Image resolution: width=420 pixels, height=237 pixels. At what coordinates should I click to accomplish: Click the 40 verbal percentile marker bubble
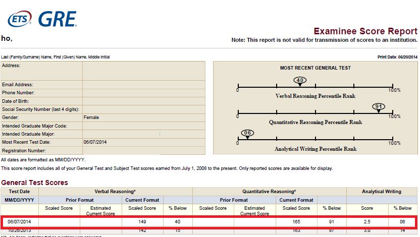pyautogui.click(x=300, y=80)
